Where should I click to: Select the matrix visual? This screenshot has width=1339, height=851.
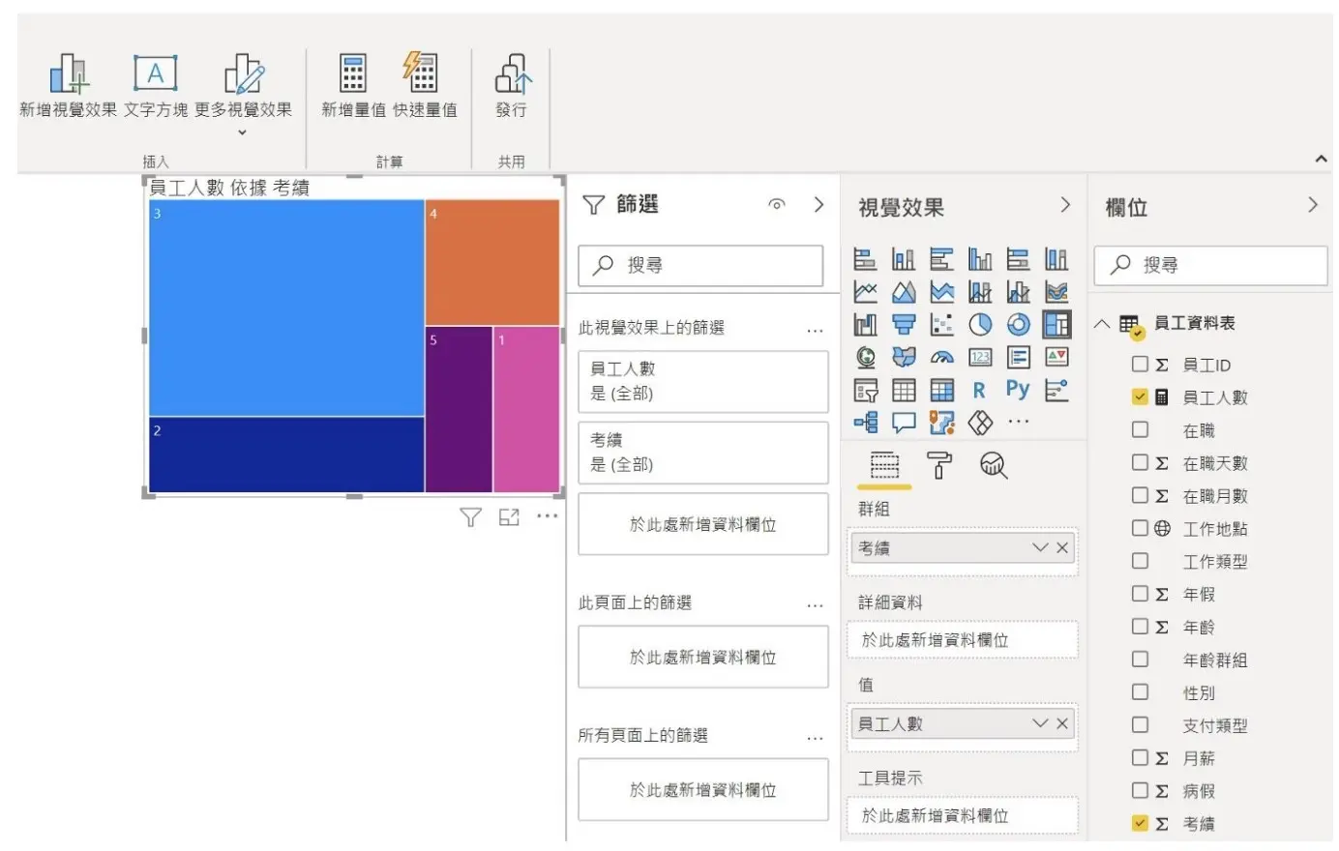(x=941, y=391)
